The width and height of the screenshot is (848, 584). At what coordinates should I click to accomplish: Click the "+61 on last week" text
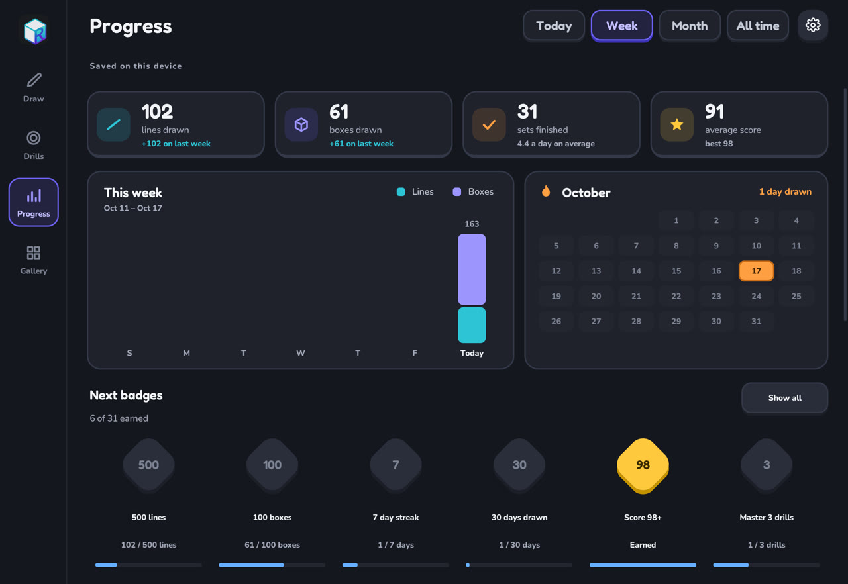click(x=361, y=144)
